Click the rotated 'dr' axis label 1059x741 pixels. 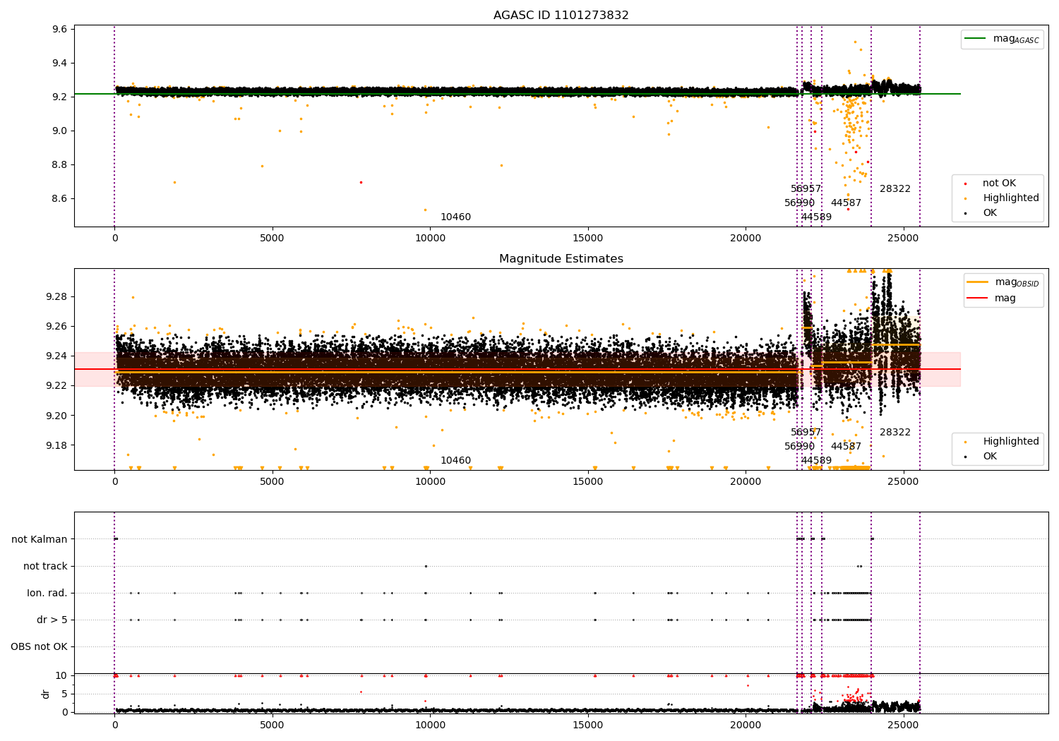(x=46, y=694)
